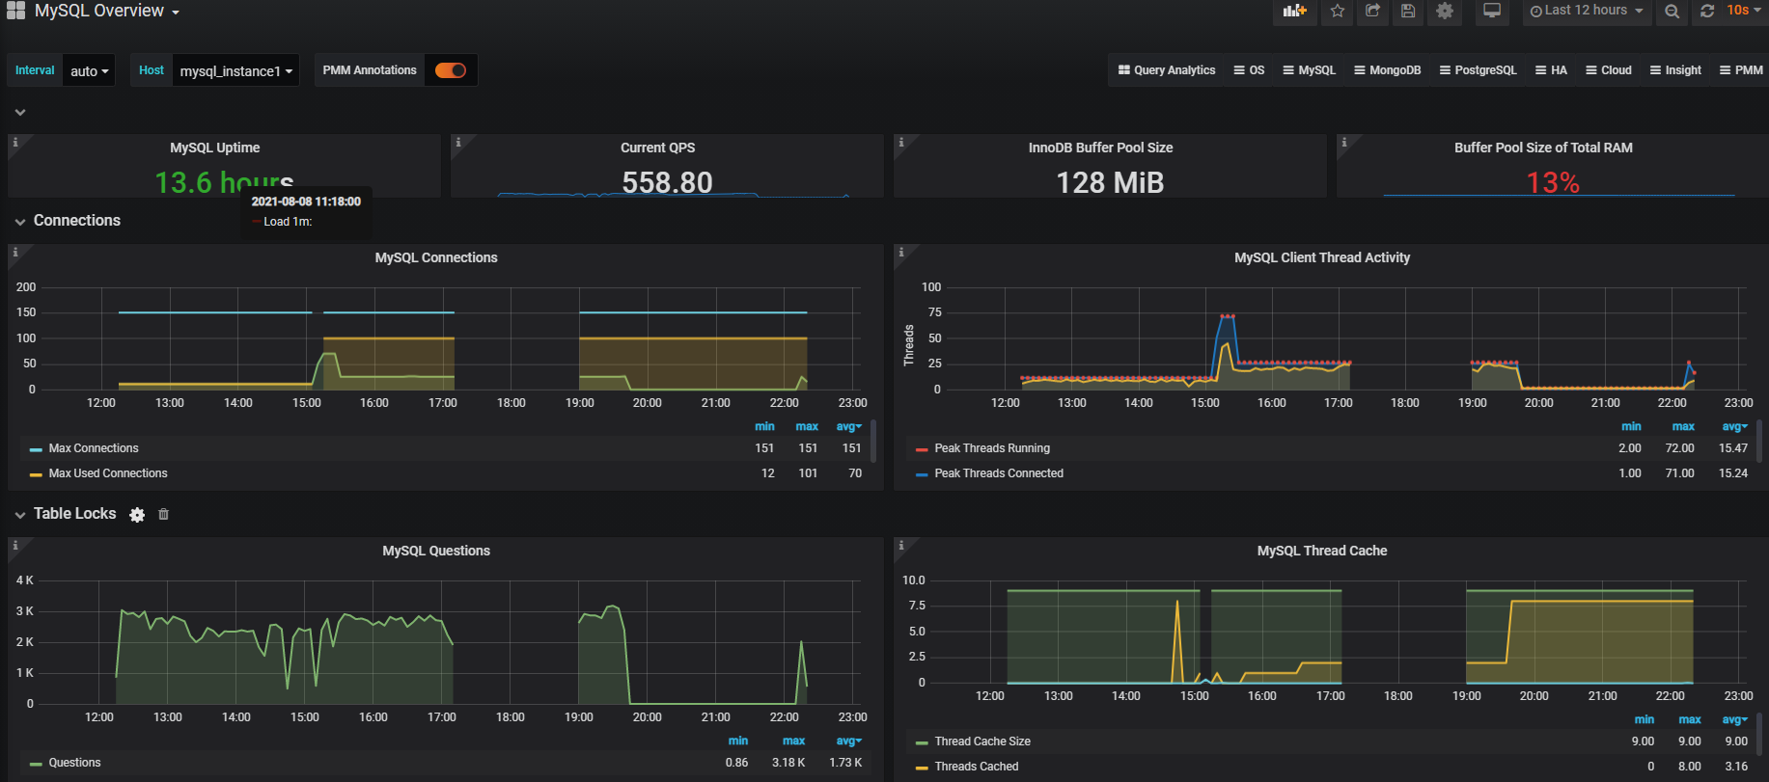
Task: Sort MySQL Connections legend by avg
Action: point(848,426)
